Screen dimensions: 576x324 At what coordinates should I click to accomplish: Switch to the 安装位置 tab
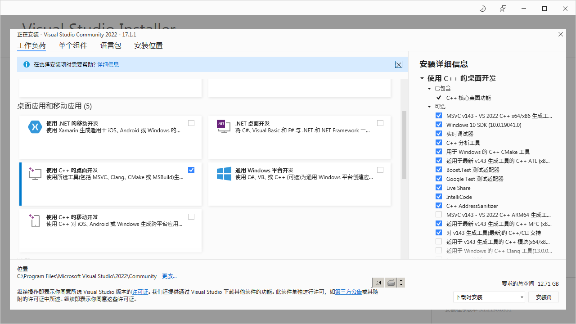click(148, 45)
